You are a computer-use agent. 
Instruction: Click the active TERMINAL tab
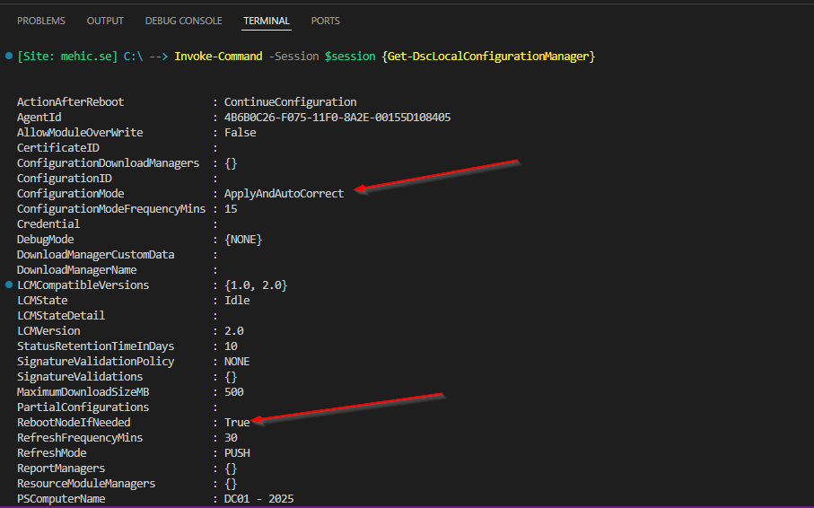point(267,21)
